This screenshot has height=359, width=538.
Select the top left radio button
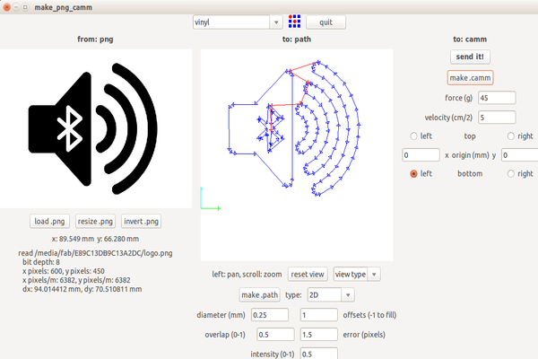[x=413, y=136]
